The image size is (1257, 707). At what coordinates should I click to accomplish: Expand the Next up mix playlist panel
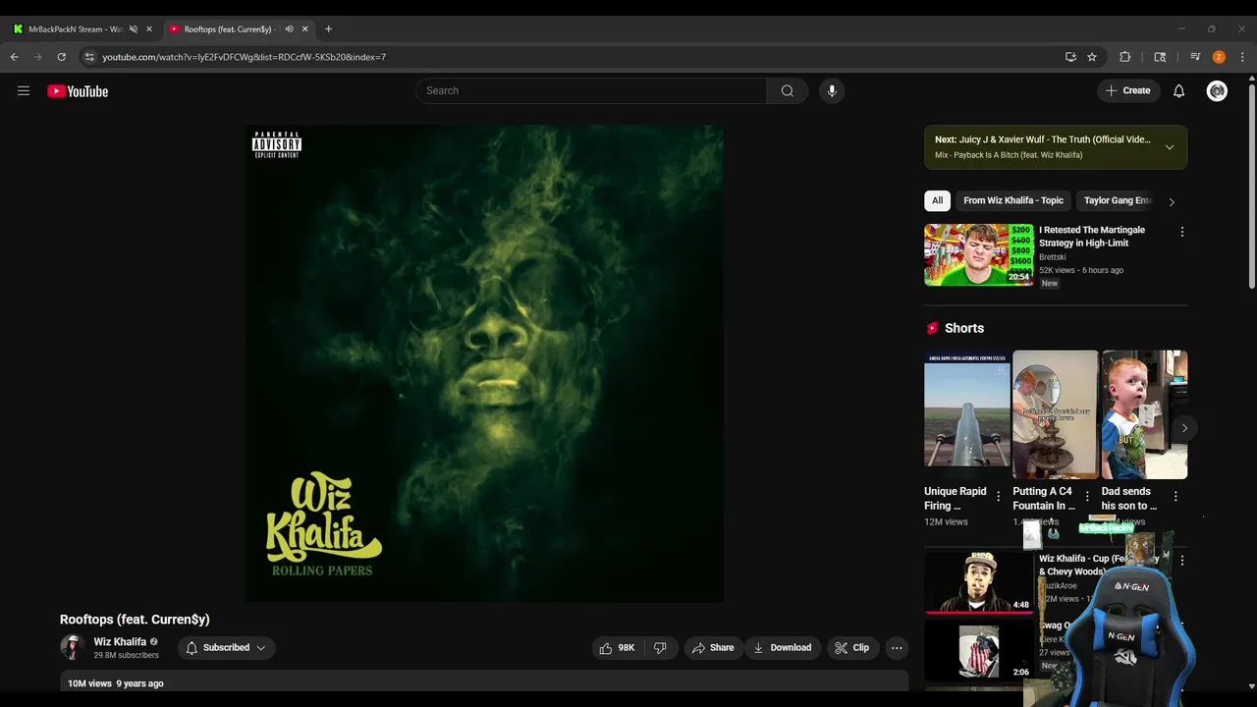1169,147
